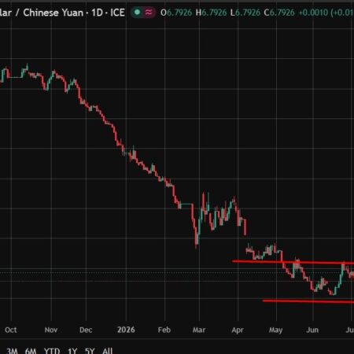This screenshot has height=354, width=354.
Task: Click the Chinese Yuan symbol title
Action: 53,13
